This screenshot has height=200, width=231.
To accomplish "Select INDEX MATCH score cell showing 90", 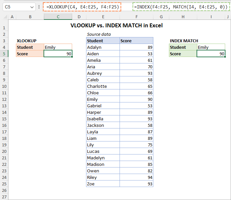I will click(211, 54).
